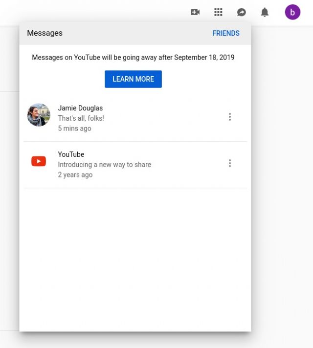This screenshot has width=313, height=348.
Task: Open the notifications bell
Action: 265,12
